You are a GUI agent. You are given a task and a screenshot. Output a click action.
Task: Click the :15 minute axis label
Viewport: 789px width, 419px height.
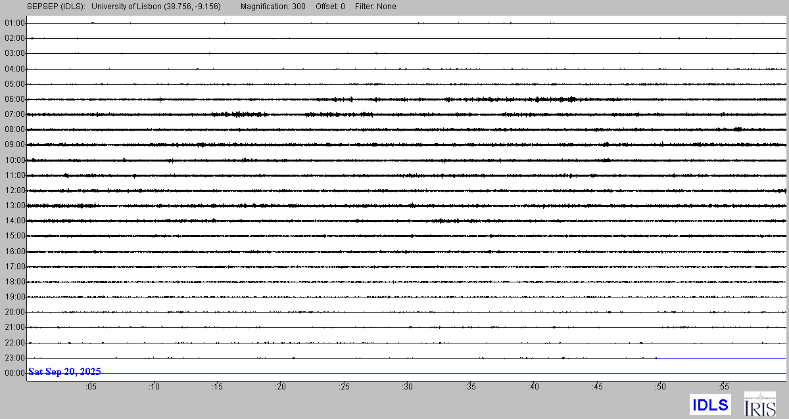point(217,386)
